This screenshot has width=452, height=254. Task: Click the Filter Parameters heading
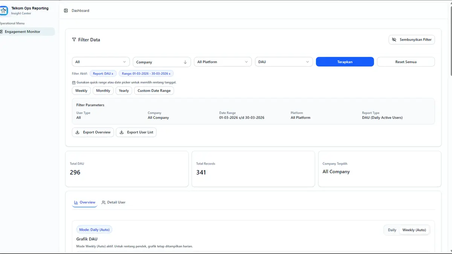click(90, 105)
